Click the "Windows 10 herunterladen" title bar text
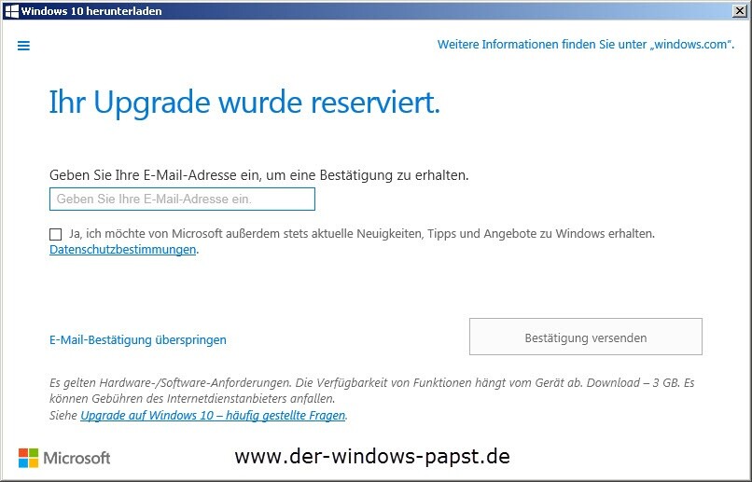This screenshot has height=482, width=752. pos(91,11)
